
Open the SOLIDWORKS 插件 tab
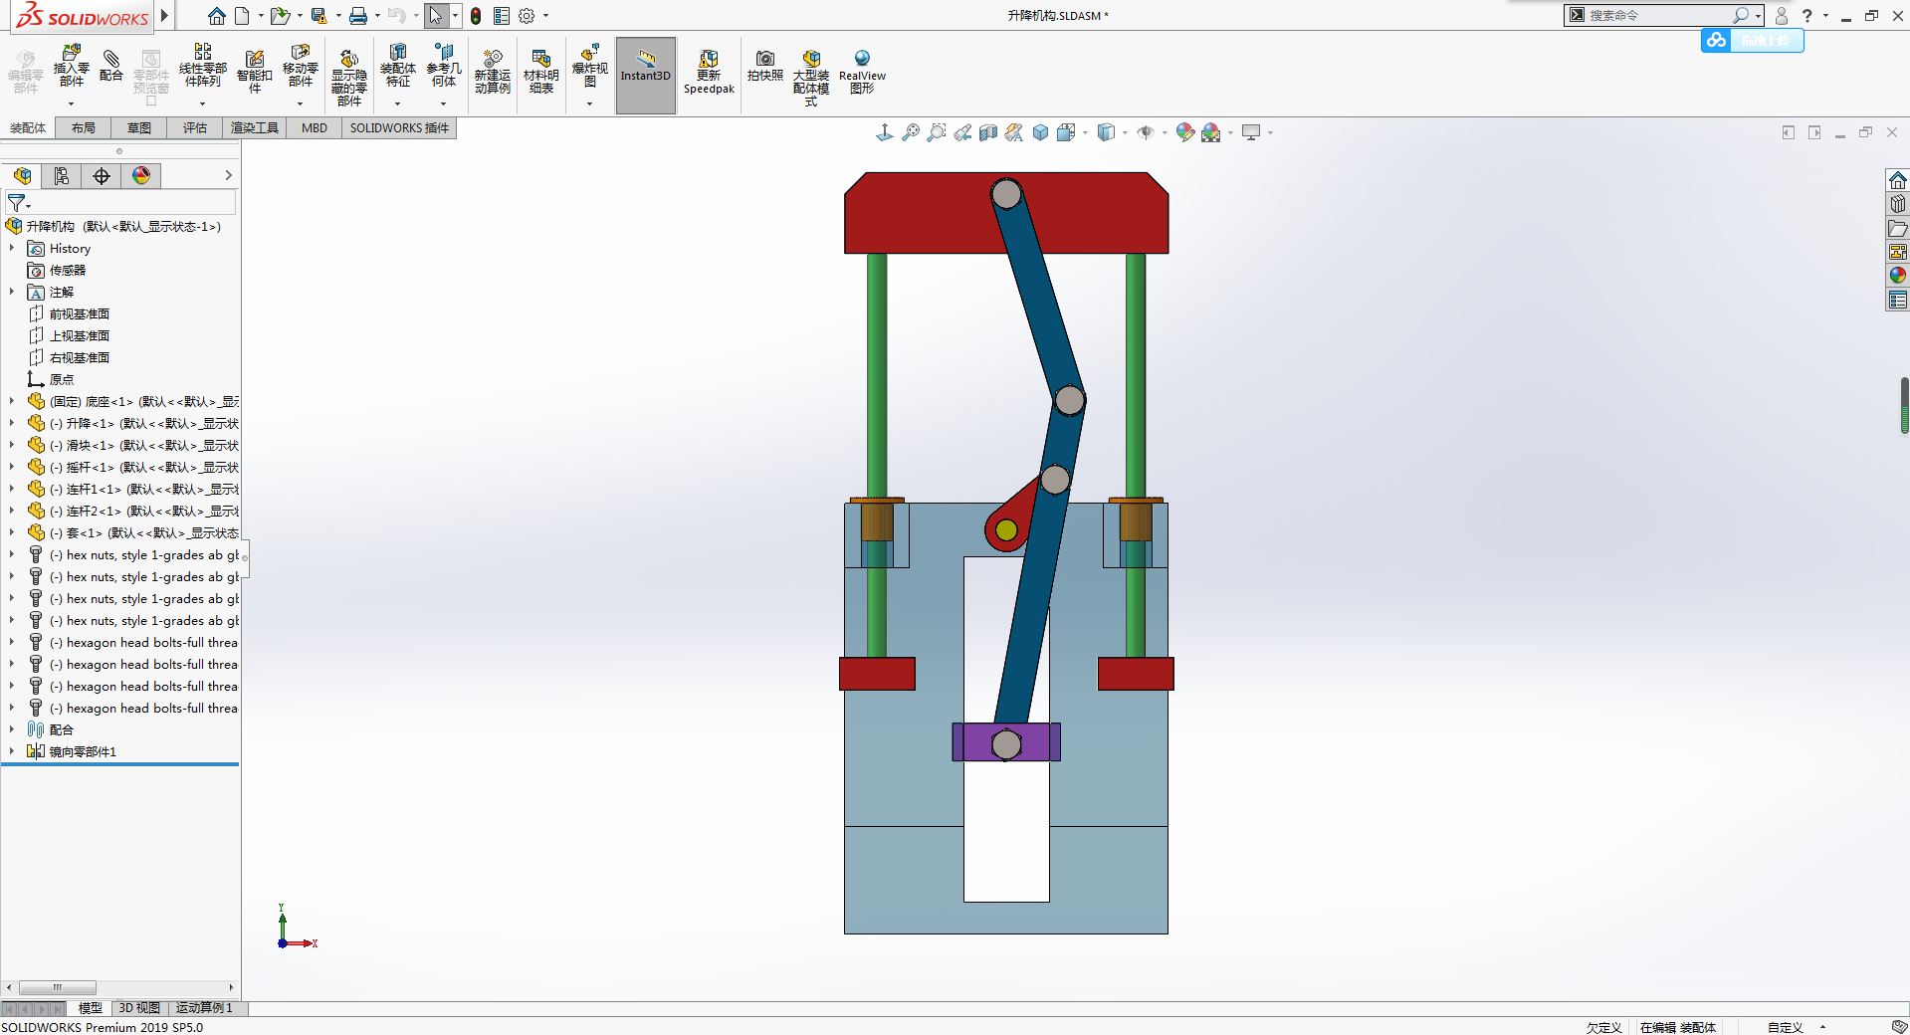tap(399, 128)
